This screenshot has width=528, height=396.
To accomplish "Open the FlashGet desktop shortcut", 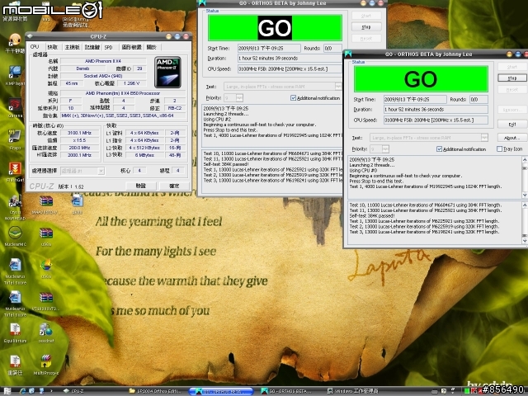I will pyautogui.click(x=15, y=172).
